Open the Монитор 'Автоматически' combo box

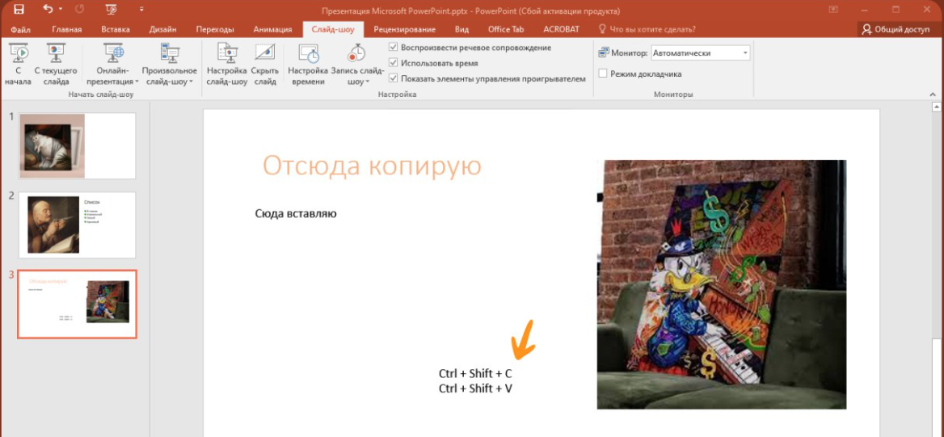pos(700,53)
